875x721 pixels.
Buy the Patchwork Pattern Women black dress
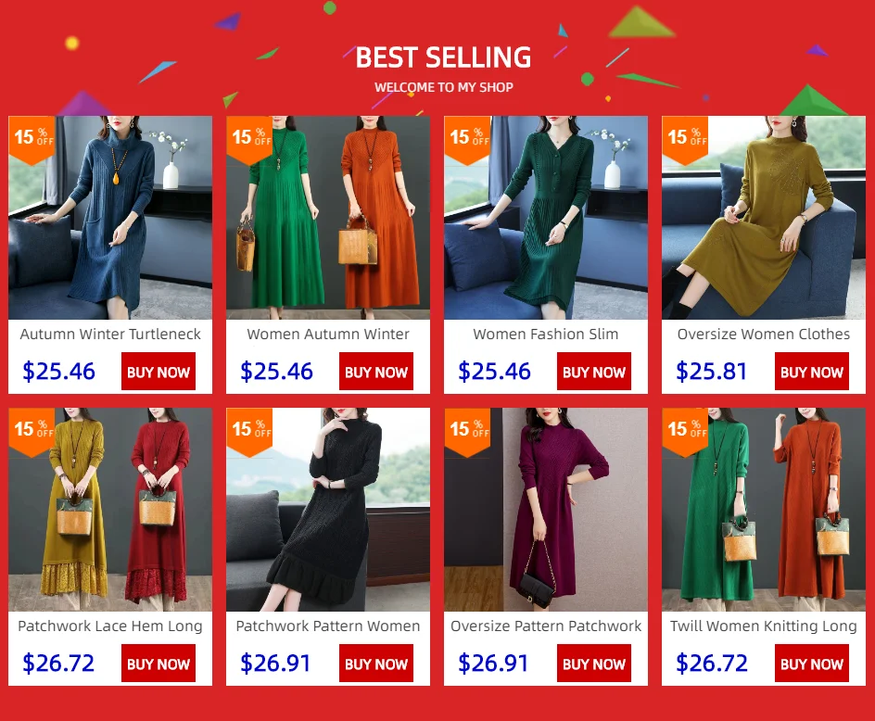[376, 664]
